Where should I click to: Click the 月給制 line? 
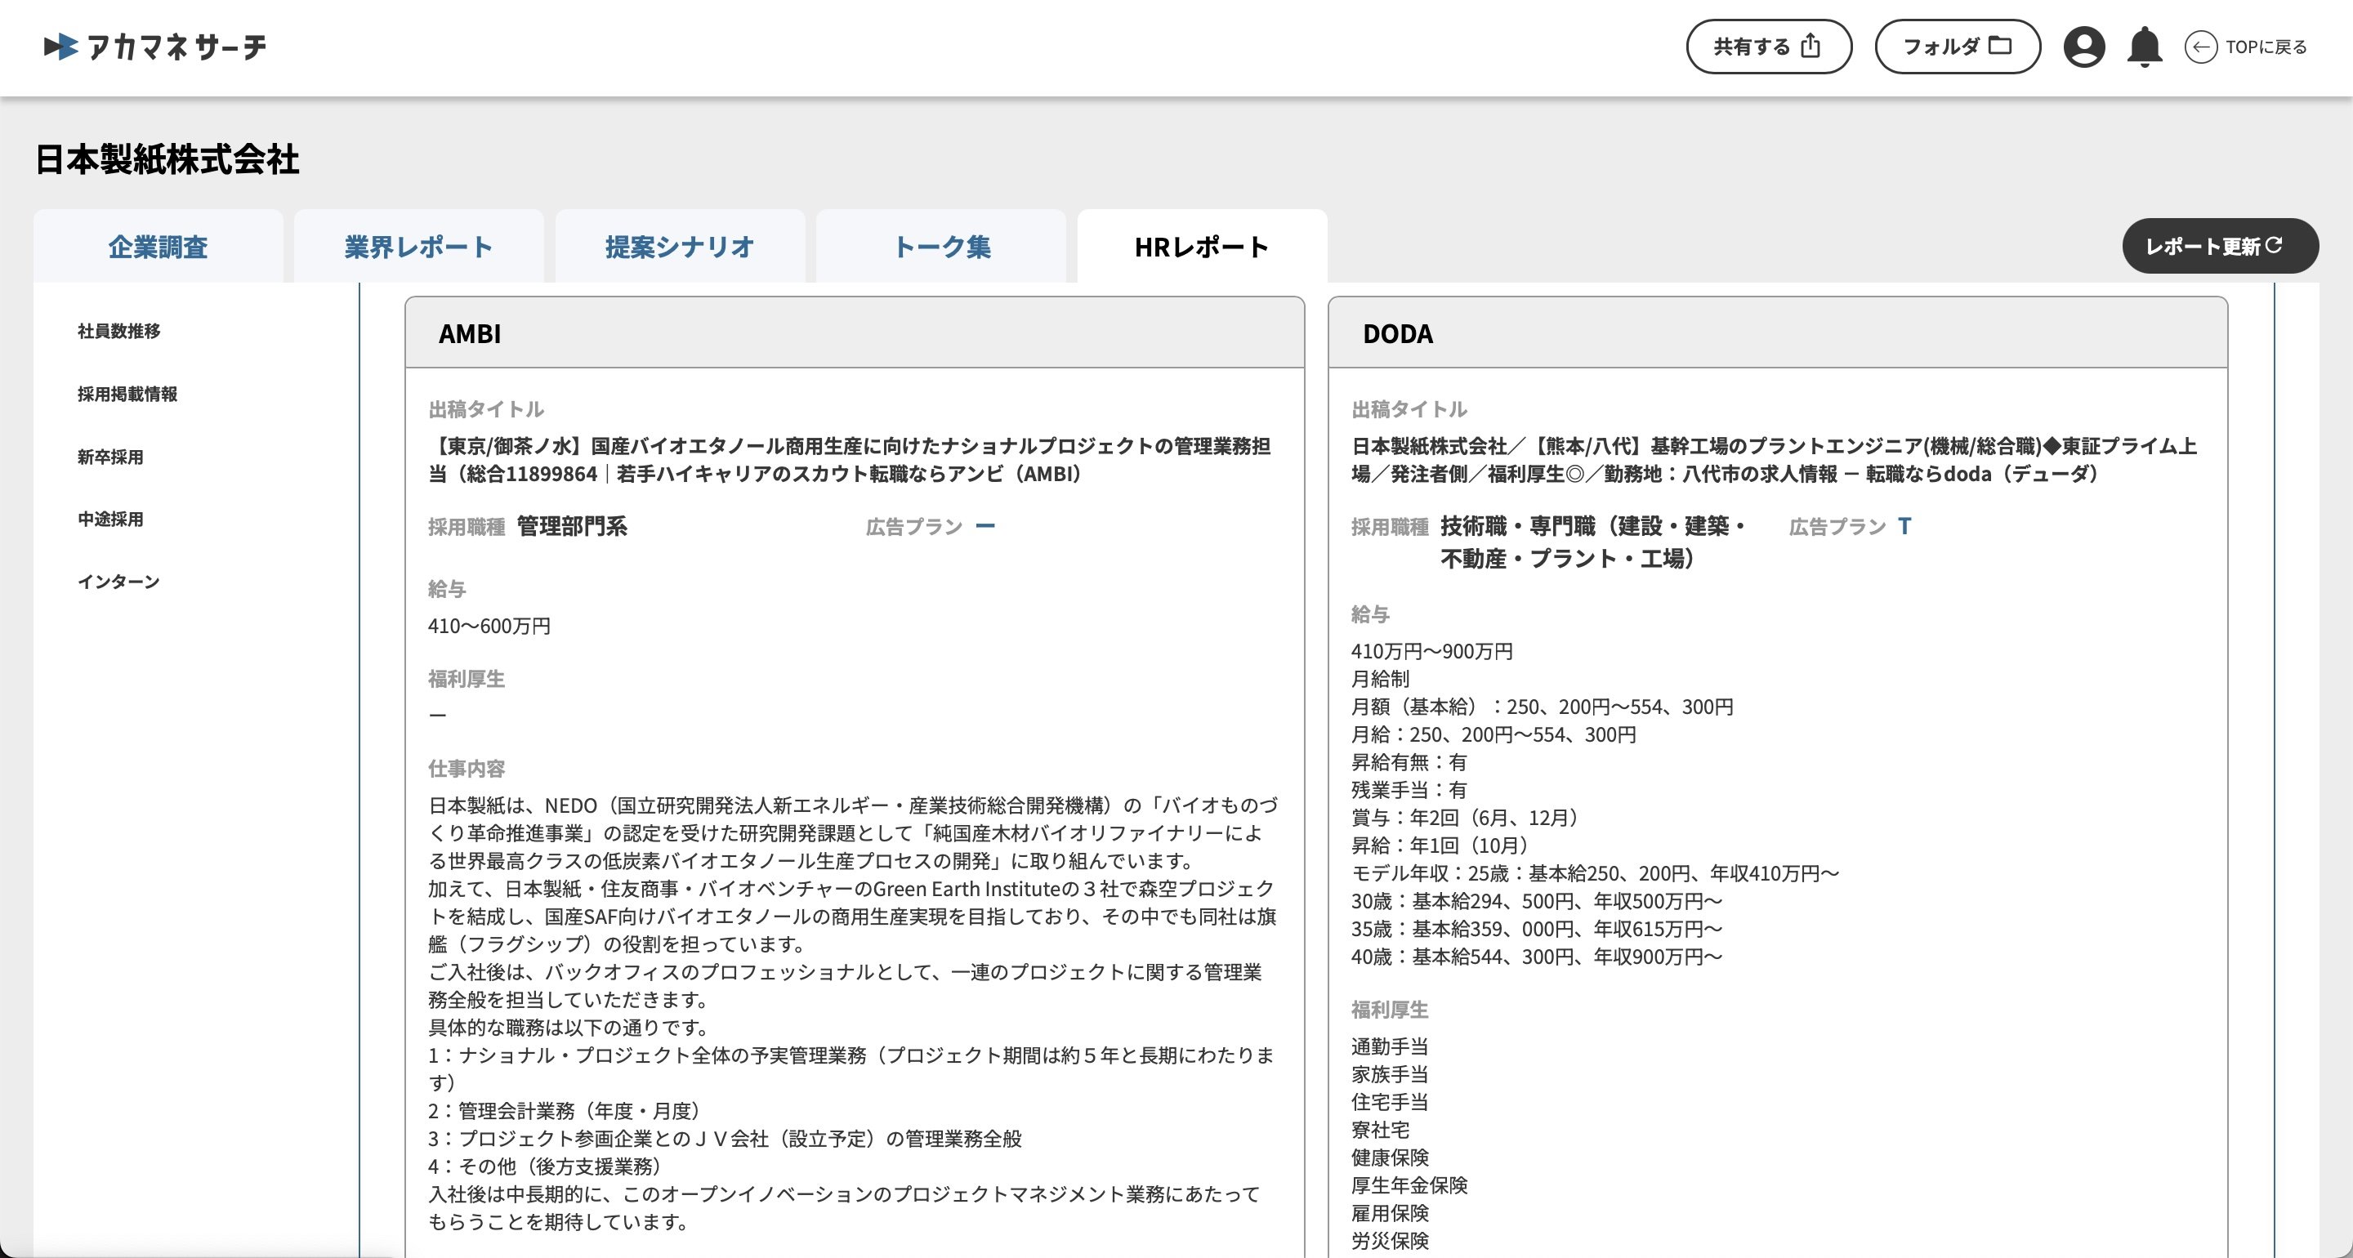(1380, 679)
